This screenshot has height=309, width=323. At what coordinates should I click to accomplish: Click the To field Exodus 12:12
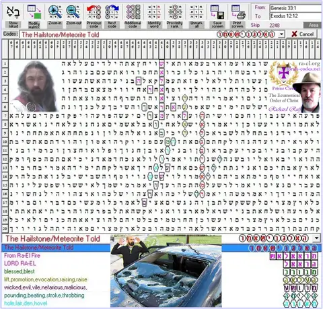coord(295,16)
